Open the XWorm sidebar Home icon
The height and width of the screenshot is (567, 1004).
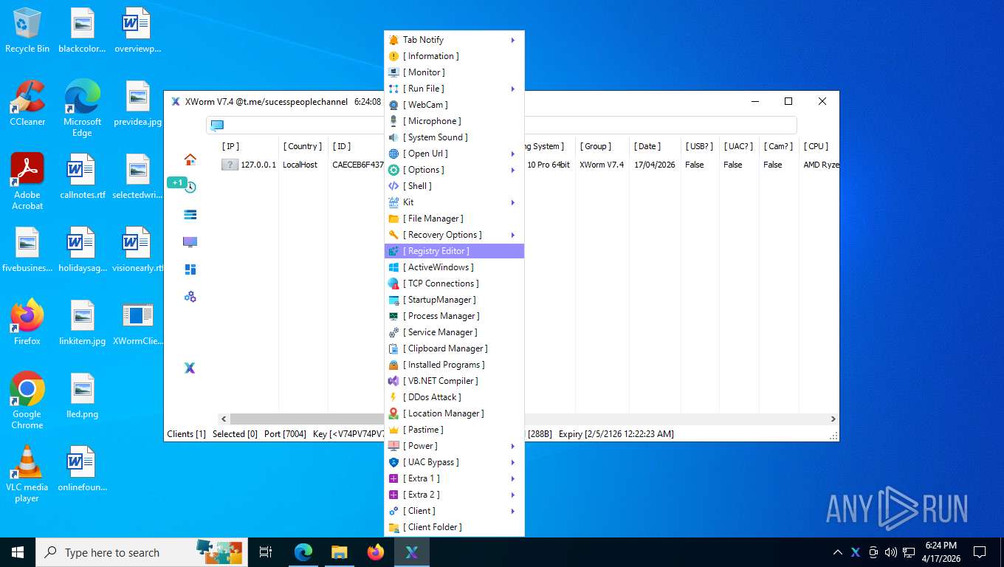pos(190,159)
